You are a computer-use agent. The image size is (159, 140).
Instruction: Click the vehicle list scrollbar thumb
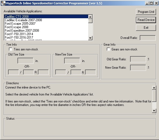[90, 21]
